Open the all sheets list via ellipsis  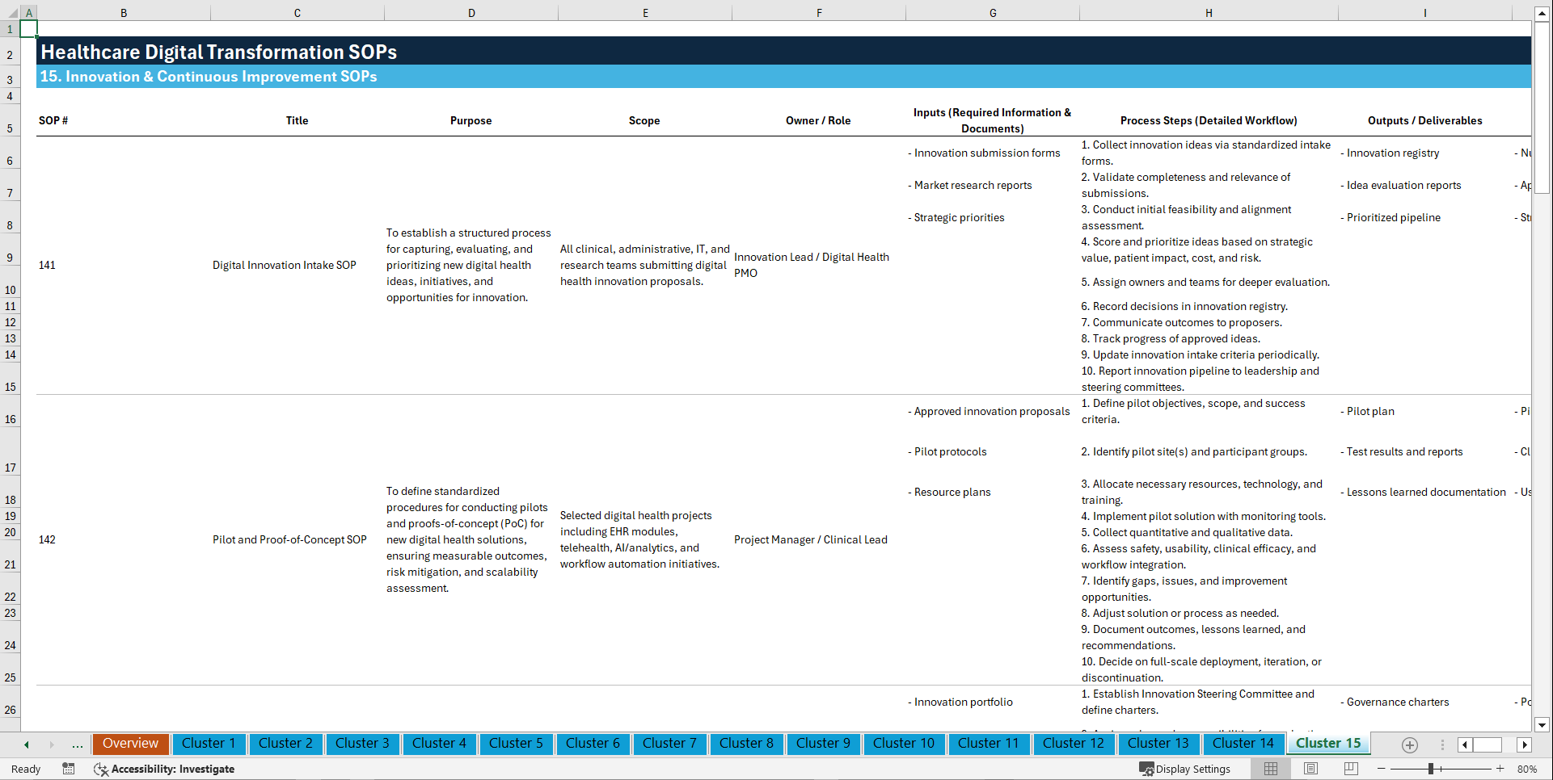click(x=77, y=744)
